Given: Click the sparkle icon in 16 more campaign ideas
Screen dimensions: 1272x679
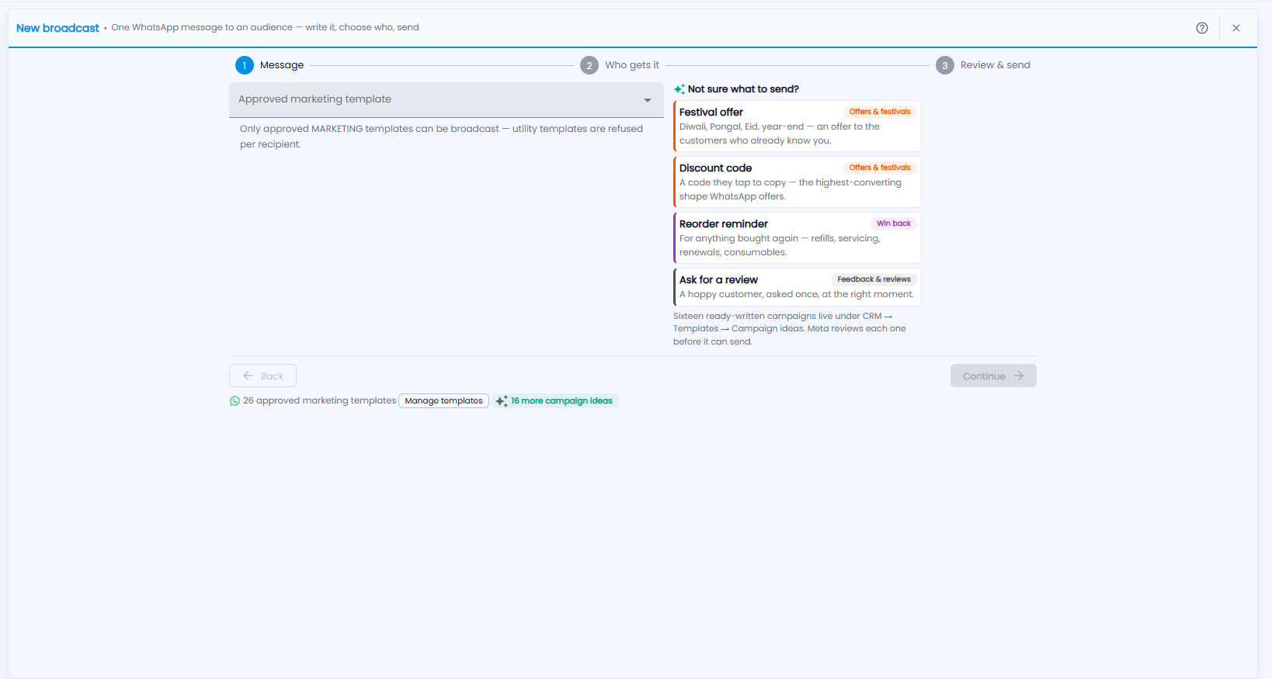Looking at the screenshot, I should (502, 401).
